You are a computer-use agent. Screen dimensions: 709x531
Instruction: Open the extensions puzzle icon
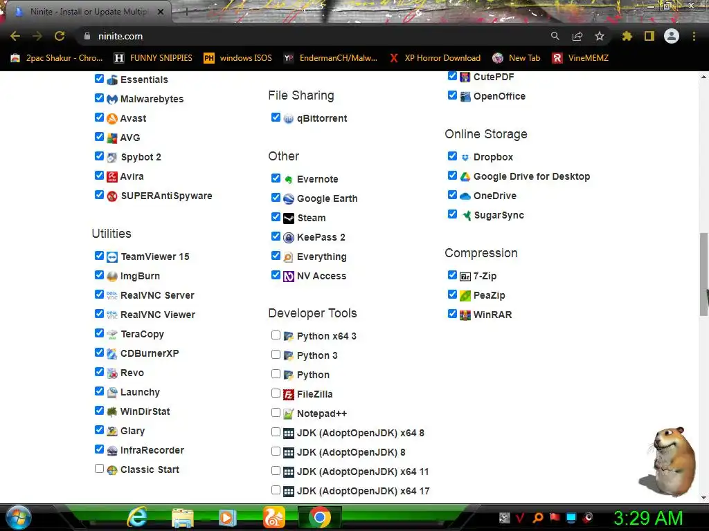(x=627, y=36)
